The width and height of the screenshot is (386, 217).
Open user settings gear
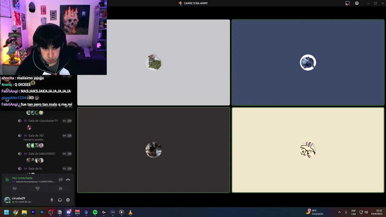click(68, 200)
